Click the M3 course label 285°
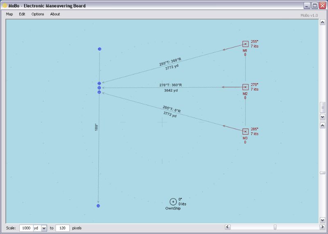The width and height of the screenshot is (328, 234). tap(254, 129)
